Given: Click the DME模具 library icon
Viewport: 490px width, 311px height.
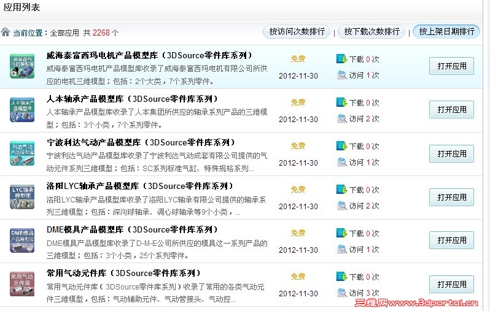Looking at the screenshot, I should click(22, 240).
